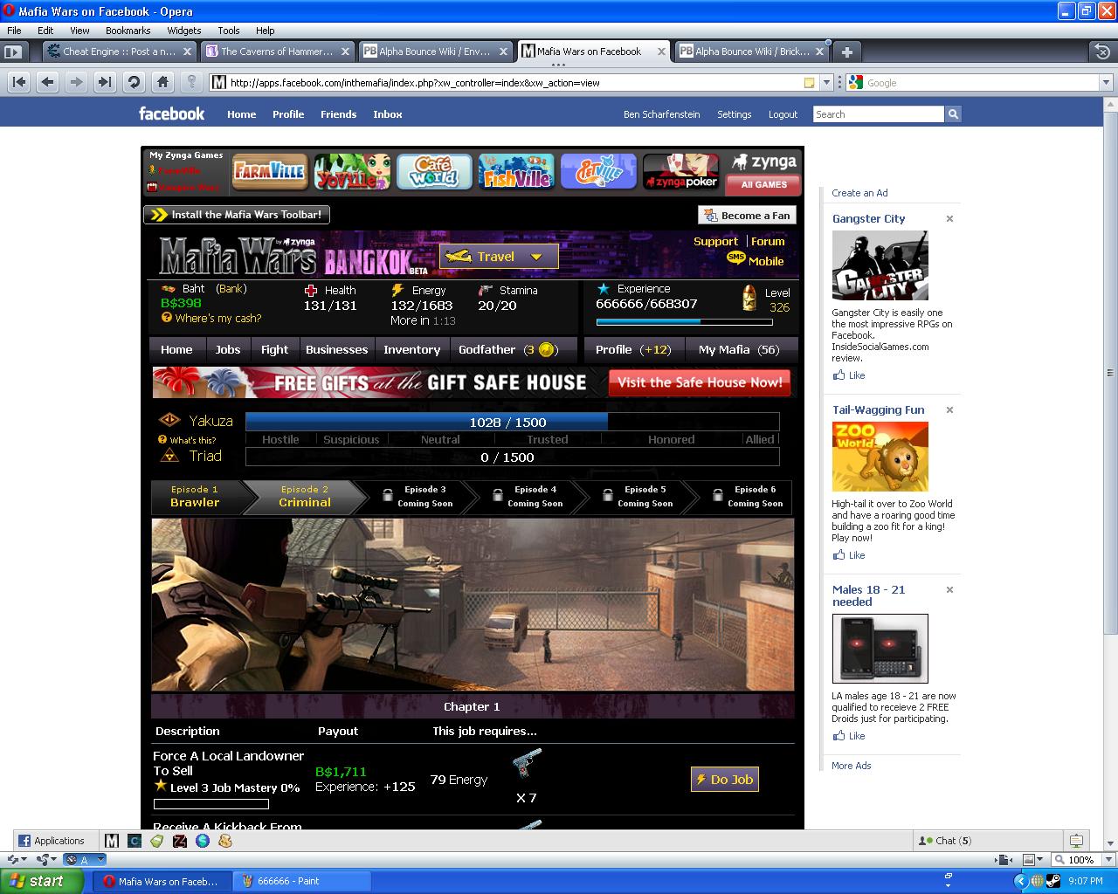Expand the address bar history dropdown
The width and height of the screenshot is (1118, 894).
pos(826,83)
